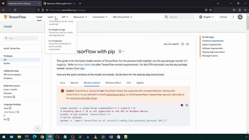Viewport: 249px width, 140px height.
Task: Click the page vertical scrollbar thumb
Action: point(247,23)
